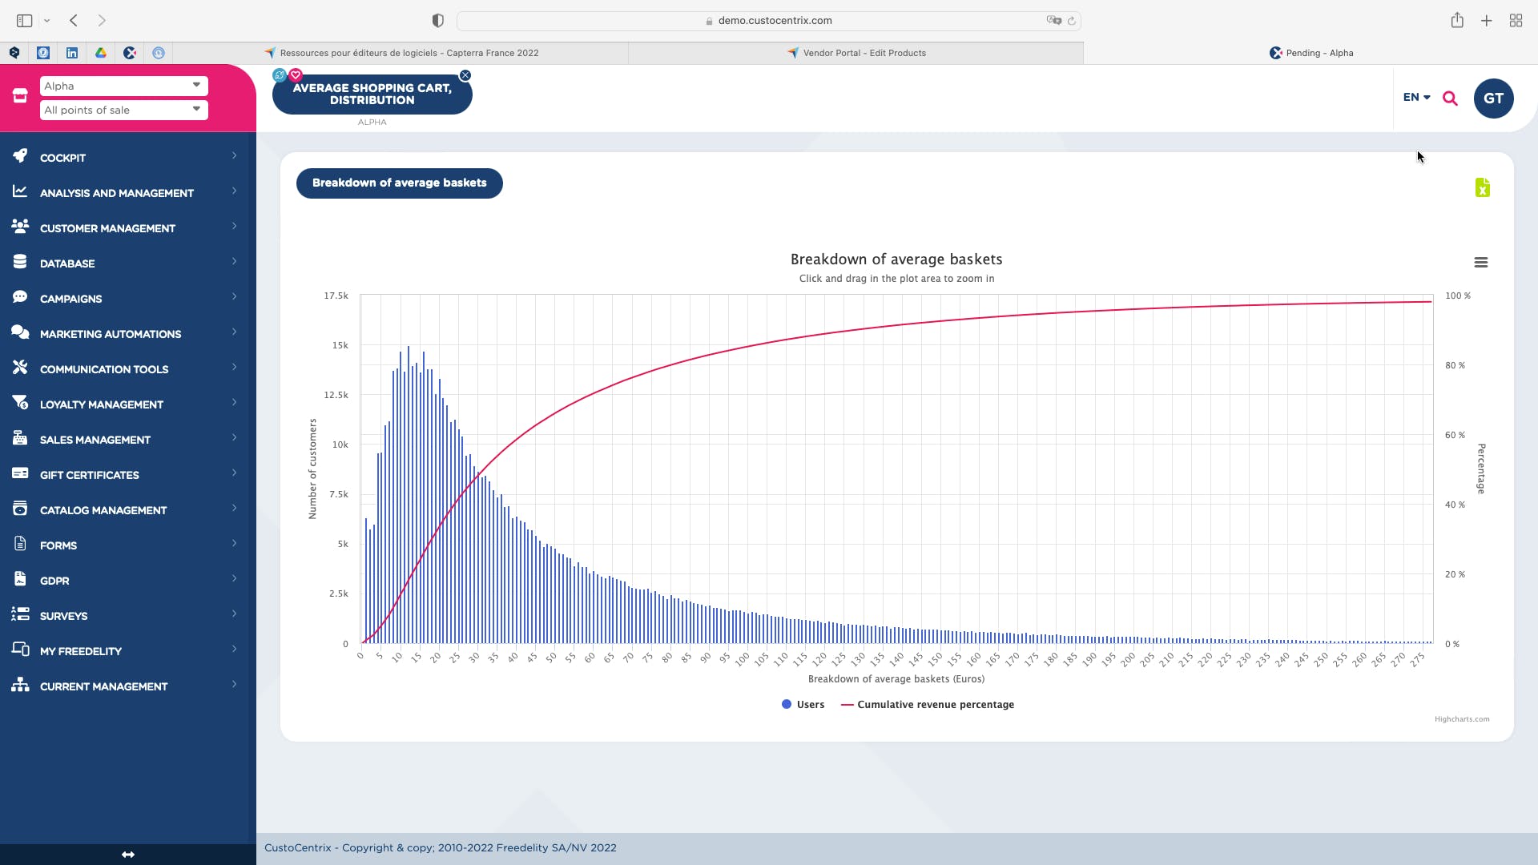Viewport: 1538px width, 865px height.
Task: Open the EN language dropdown
Action: point(1416,97)
